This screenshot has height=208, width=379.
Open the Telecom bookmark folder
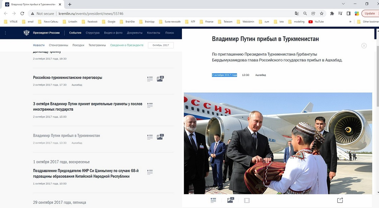tap(225, 21)
